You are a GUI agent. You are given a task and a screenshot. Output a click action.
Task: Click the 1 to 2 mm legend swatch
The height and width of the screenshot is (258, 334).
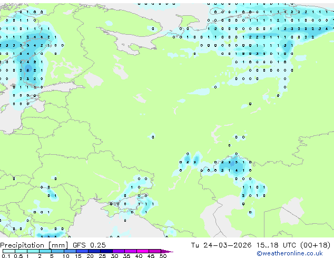coord(33,251)
